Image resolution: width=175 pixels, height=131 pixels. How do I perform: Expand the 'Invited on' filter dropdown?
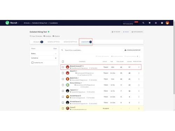(x=44, y=58)
